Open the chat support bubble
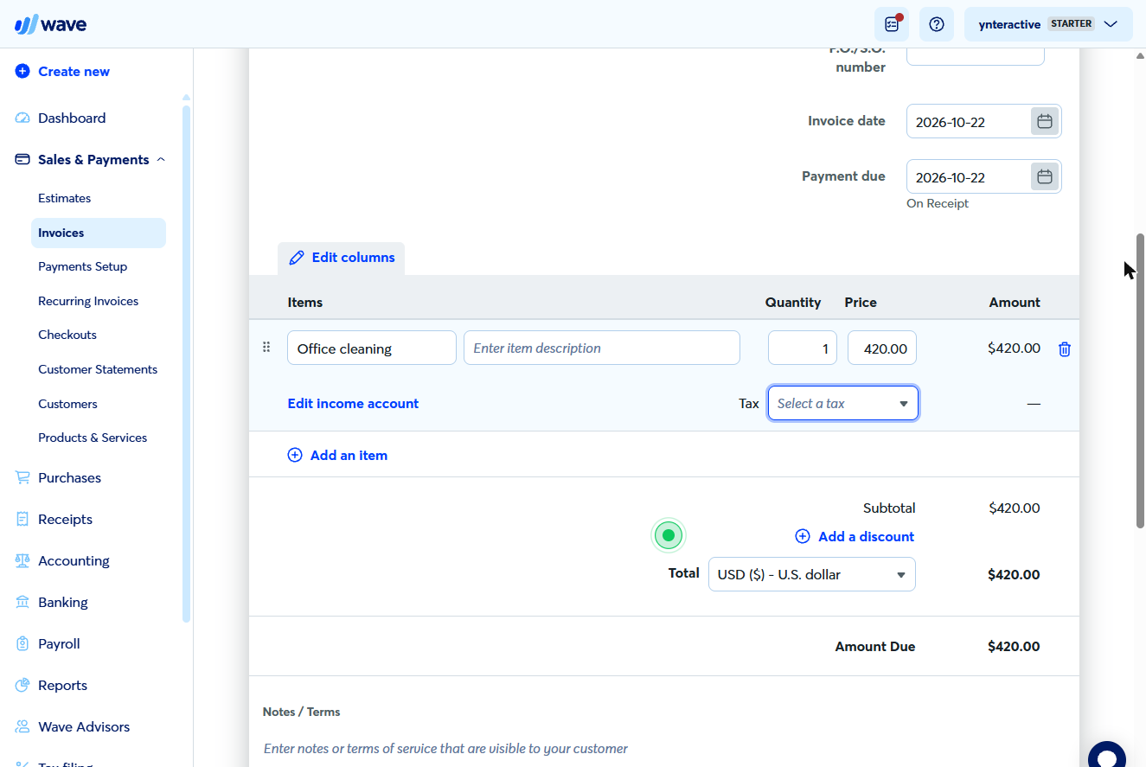 (x=1107, y=756)
